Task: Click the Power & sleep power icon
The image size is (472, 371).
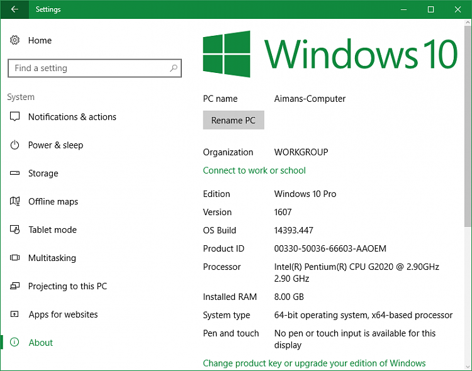Action: pyautogui.click(x=14, y=145)
